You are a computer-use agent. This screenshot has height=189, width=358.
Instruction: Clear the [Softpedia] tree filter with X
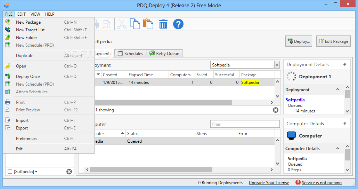coord(69,171)
